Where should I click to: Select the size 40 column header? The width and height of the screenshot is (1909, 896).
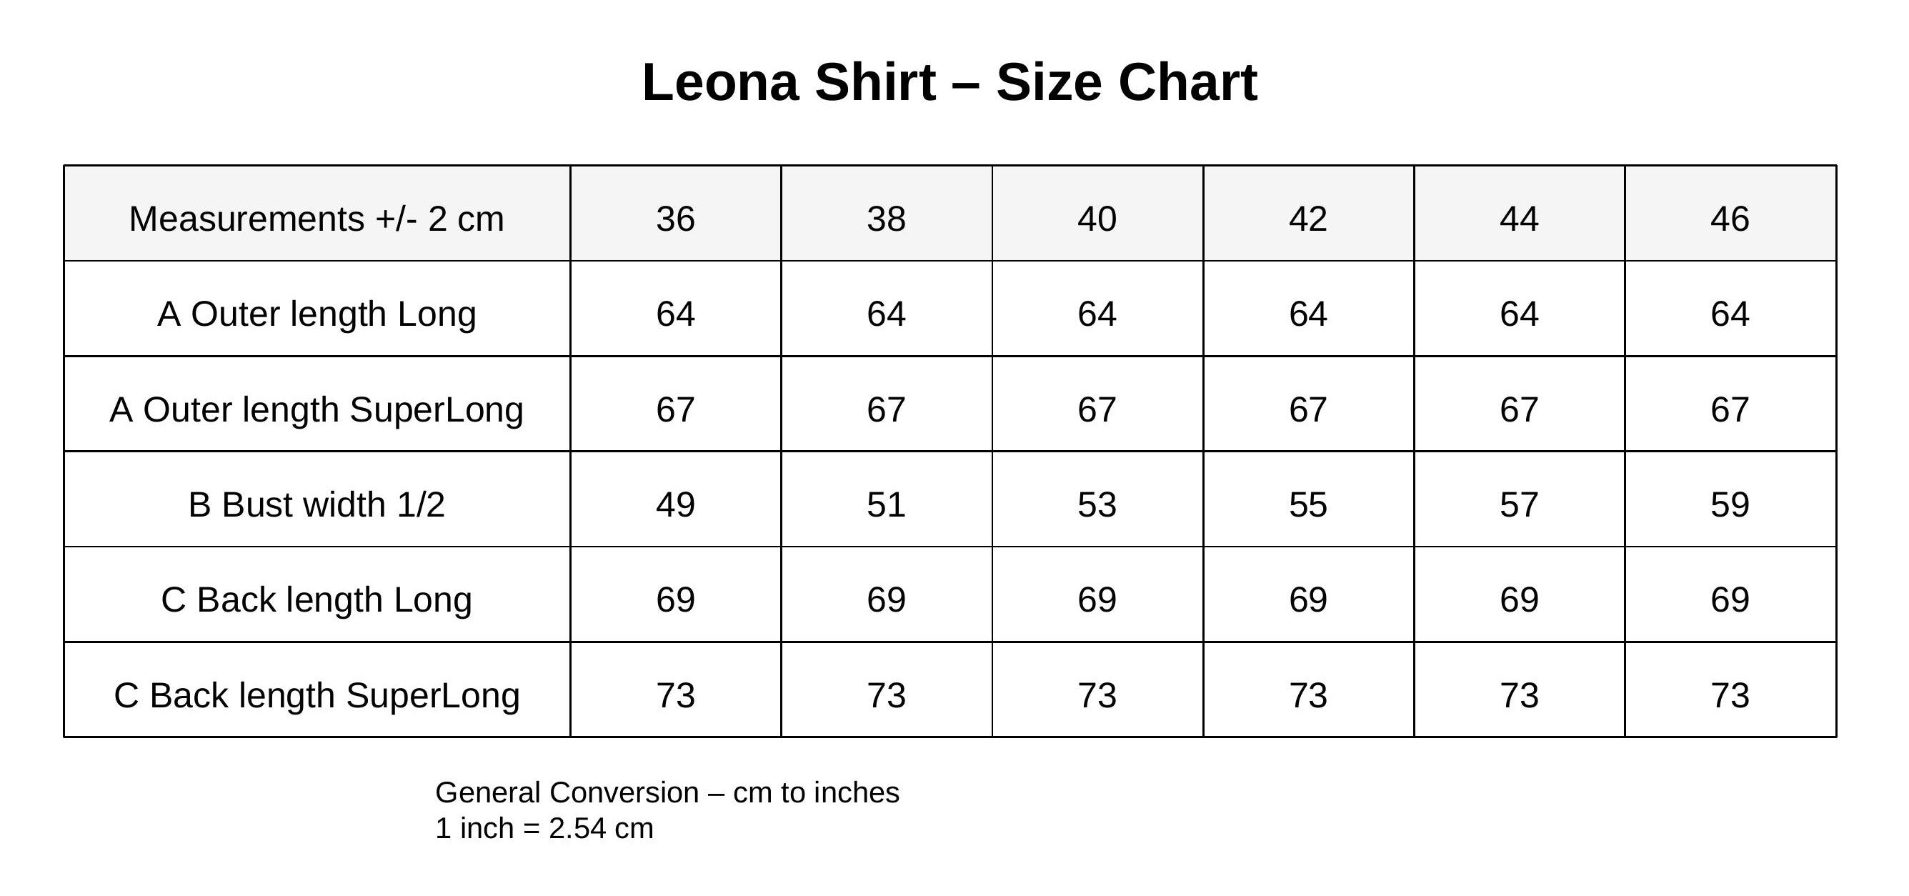pos(1097,219)
